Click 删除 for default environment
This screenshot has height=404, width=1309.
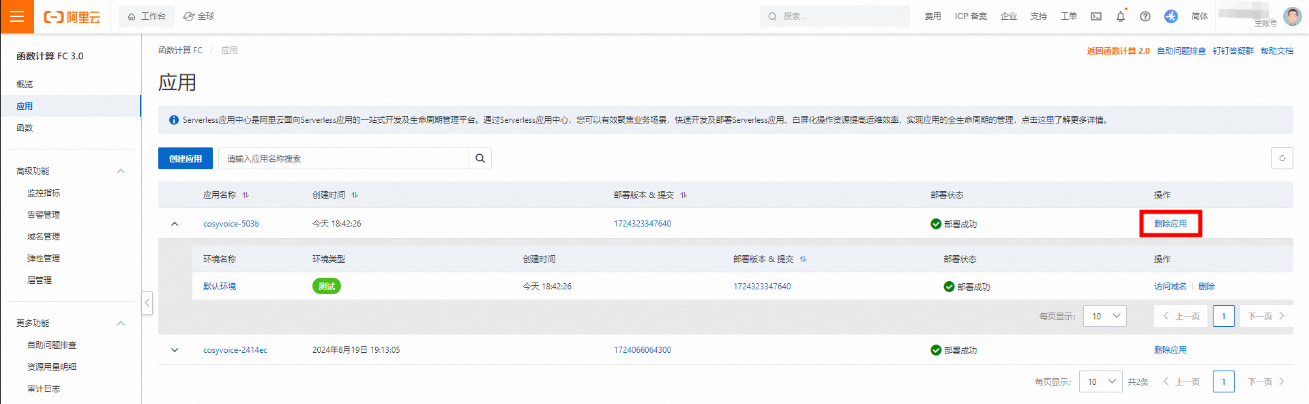click(x=1207, y=287)
